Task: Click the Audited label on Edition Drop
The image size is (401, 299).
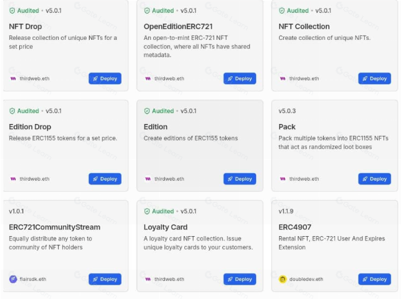Action: (28, 111)
